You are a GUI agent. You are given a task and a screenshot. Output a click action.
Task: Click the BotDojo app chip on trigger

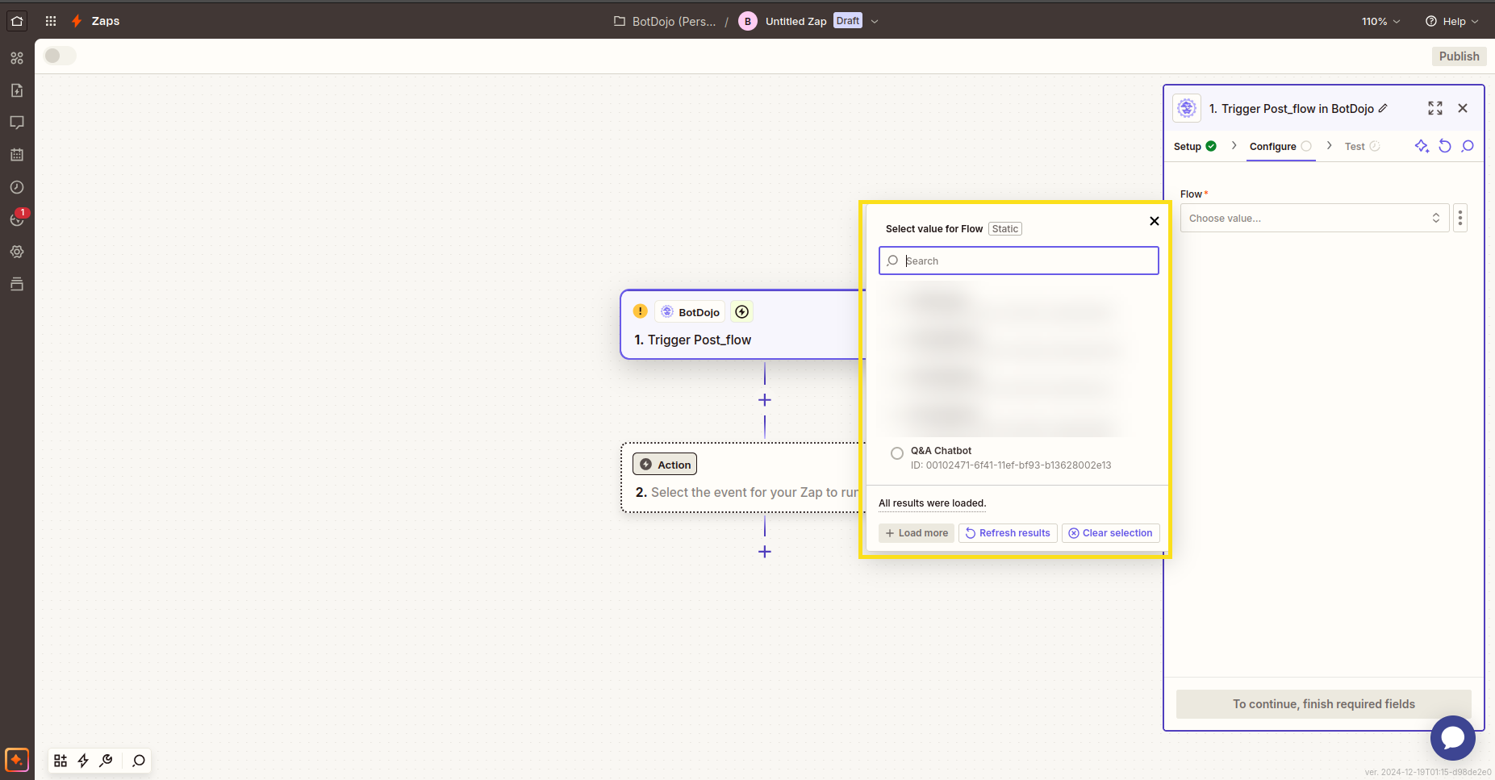click(690, 312)
